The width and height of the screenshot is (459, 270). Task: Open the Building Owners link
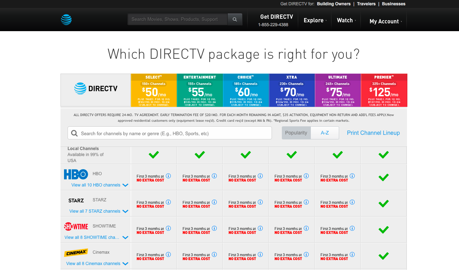click(x=333, y=4)
